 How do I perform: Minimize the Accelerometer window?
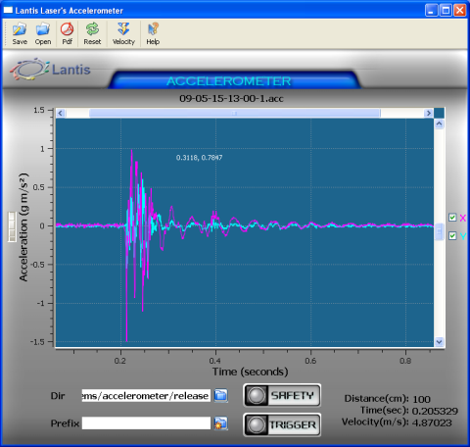[x=431, y=11]
